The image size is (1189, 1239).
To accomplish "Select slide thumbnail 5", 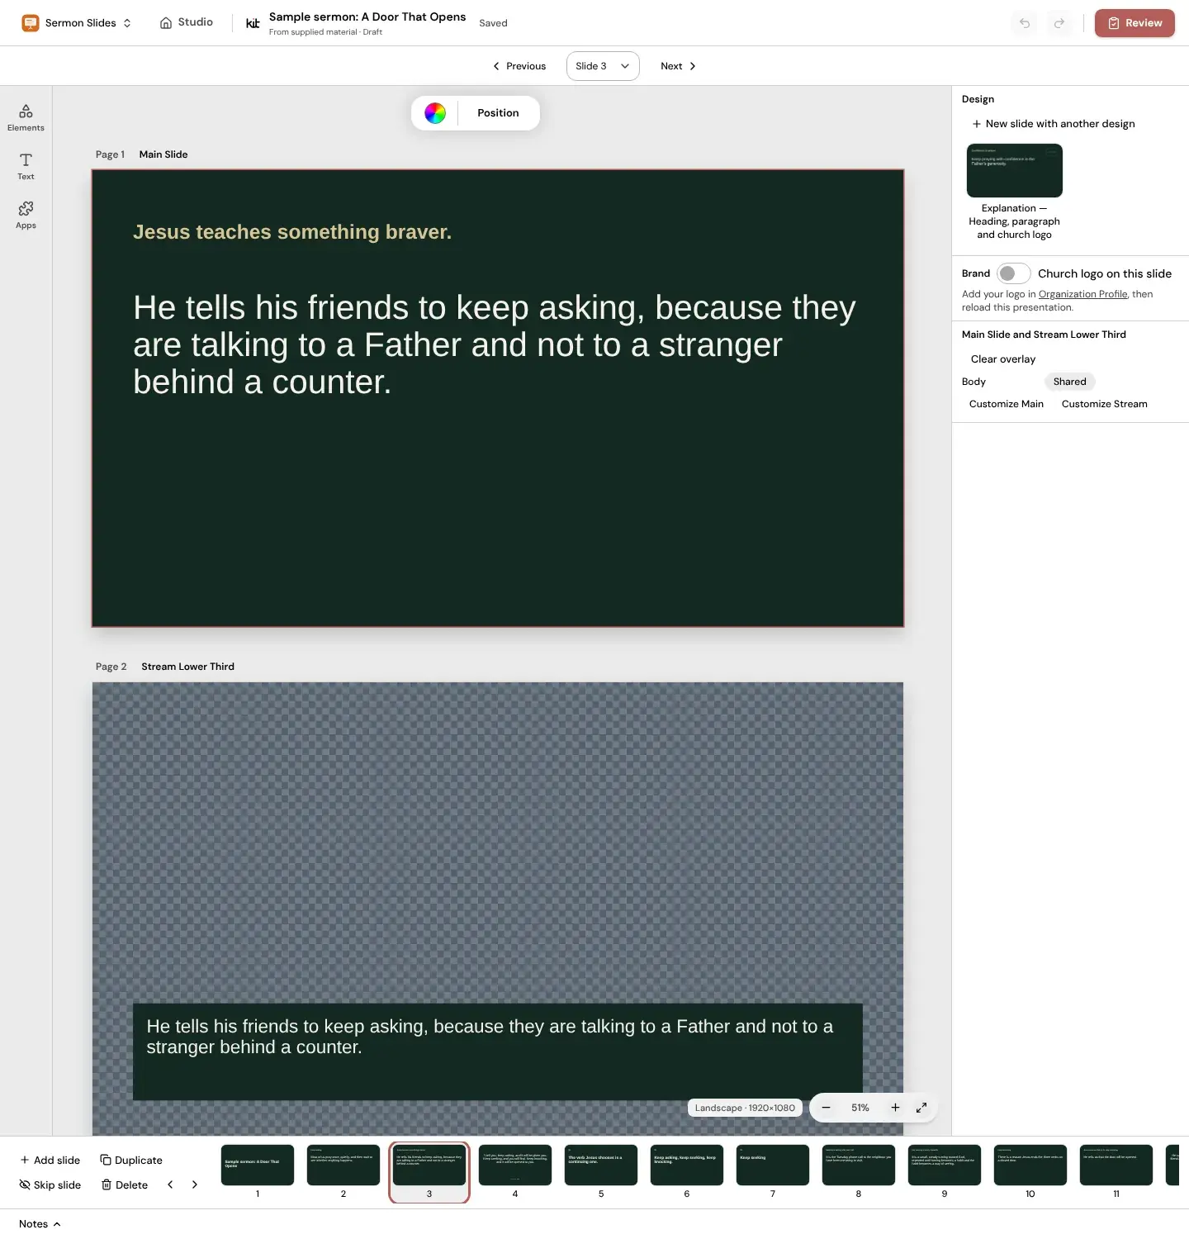I will click(x=601, y=1165).
